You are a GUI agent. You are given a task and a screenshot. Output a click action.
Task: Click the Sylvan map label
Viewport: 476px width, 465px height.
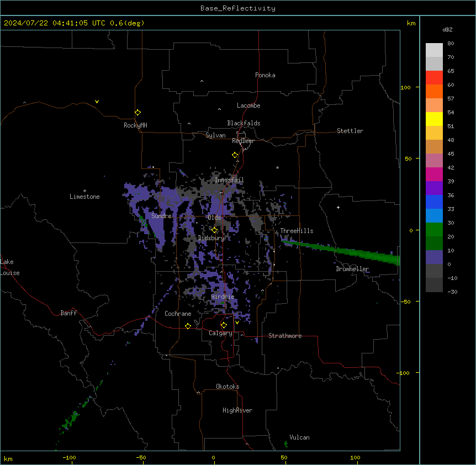point(215,135)
